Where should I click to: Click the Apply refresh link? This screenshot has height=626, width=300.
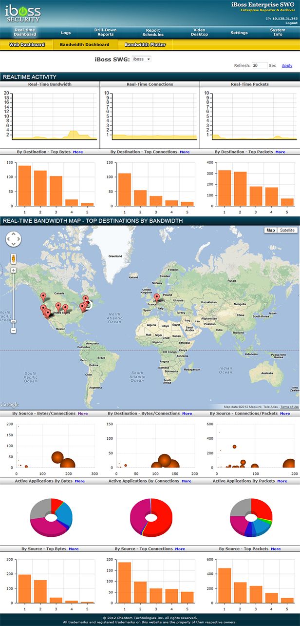pyautogui.click(x=287, y=65)
